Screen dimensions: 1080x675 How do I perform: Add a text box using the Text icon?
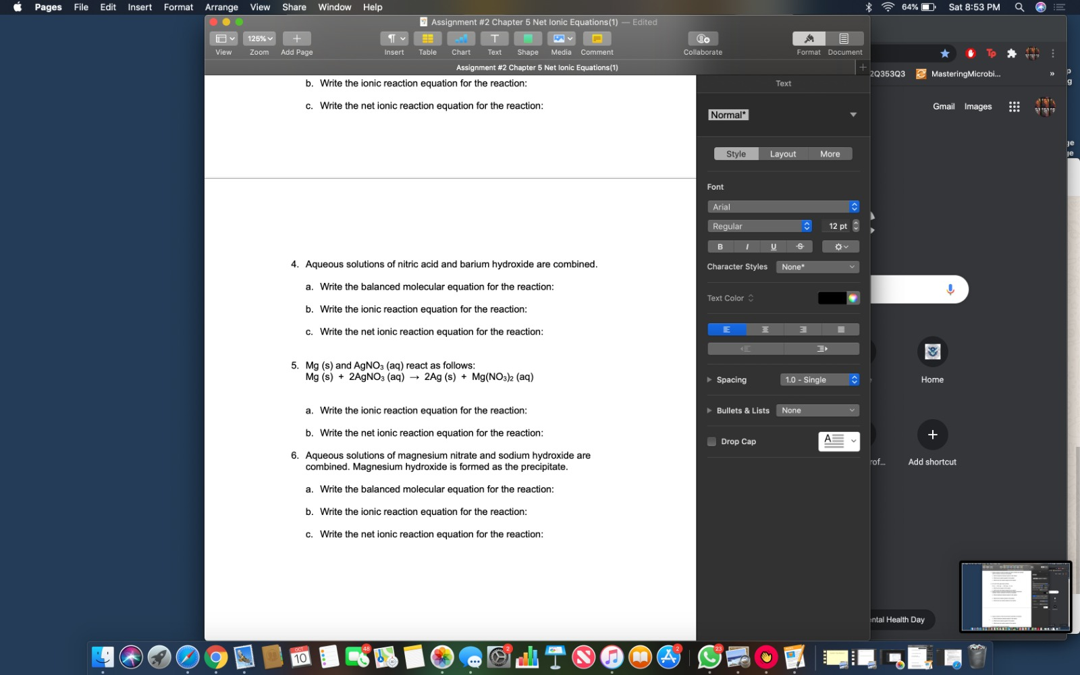tap(494, 38)
